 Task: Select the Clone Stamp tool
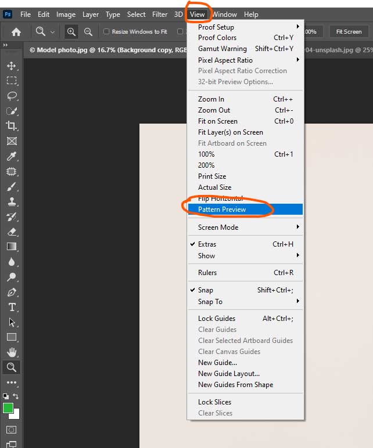point(12,202)
